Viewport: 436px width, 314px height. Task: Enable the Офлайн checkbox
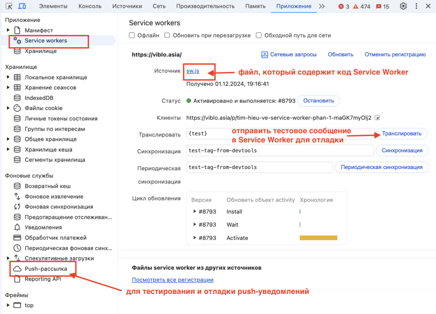[x=132, y=35]
